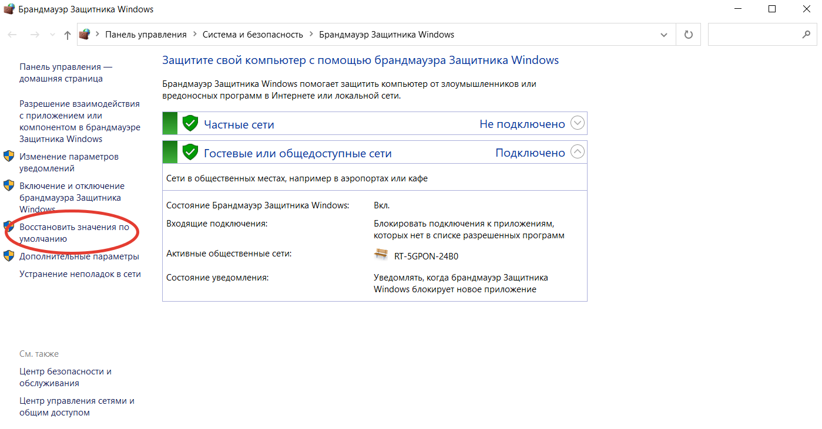Refresh the page with the refresh button
The image size is (822, 429).
click(689, 35)
